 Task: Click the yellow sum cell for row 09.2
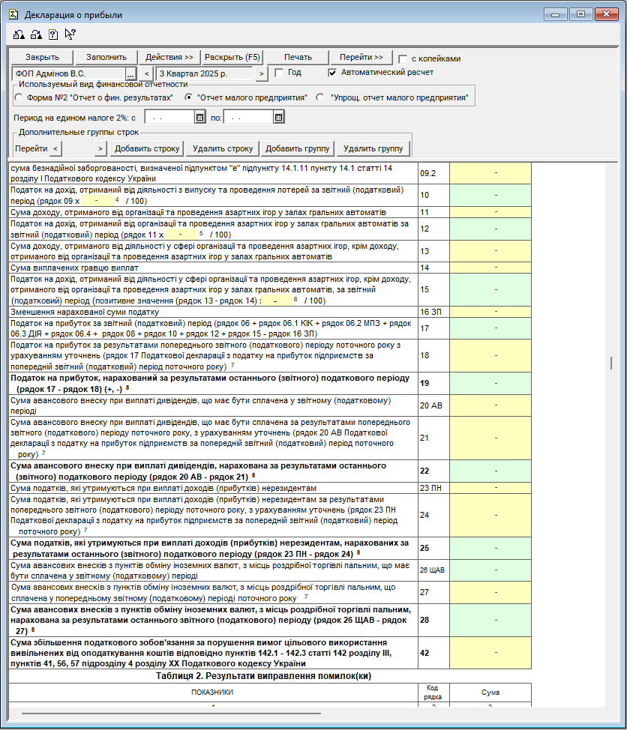(x=490, y=173)
